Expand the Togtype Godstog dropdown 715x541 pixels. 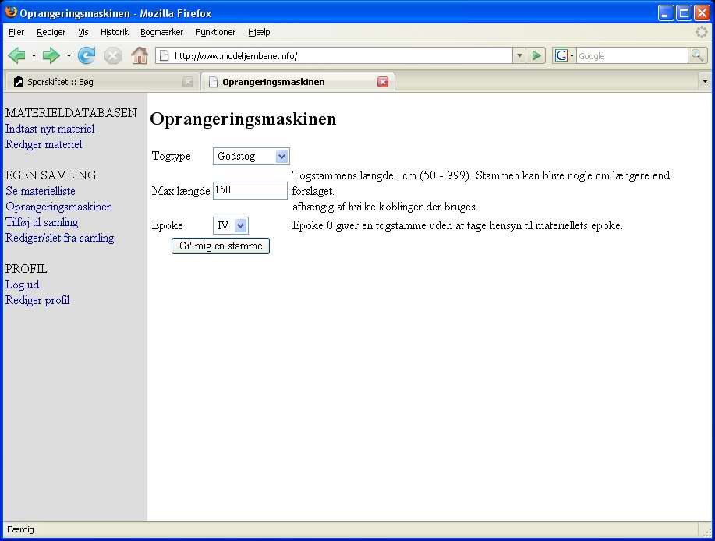251,157
